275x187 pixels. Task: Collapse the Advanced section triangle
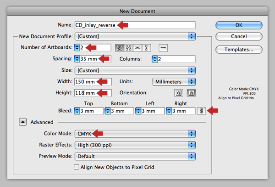click(x=23, y=122)
